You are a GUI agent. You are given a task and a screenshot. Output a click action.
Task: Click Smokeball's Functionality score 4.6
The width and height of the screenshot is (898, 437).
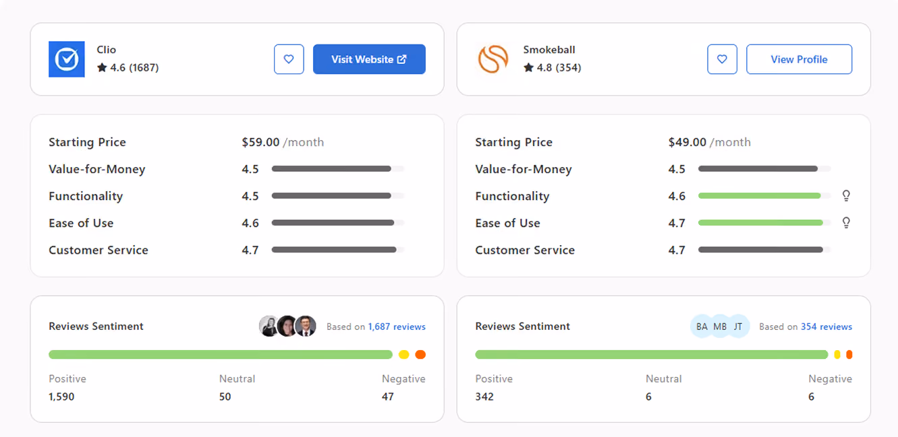coord(677,196)
